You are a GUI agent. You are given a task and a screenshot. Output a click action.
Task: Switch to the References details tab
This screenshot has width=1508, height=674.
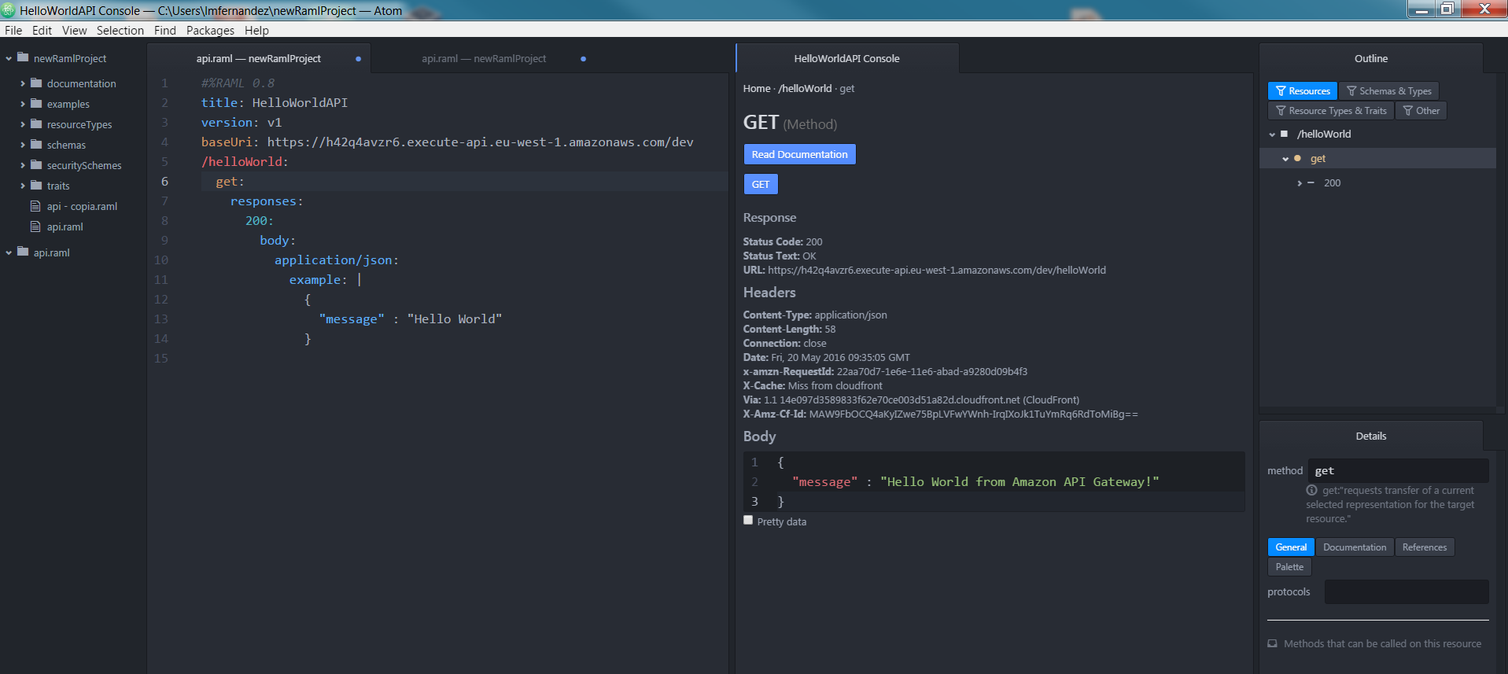pos(1424,547)
